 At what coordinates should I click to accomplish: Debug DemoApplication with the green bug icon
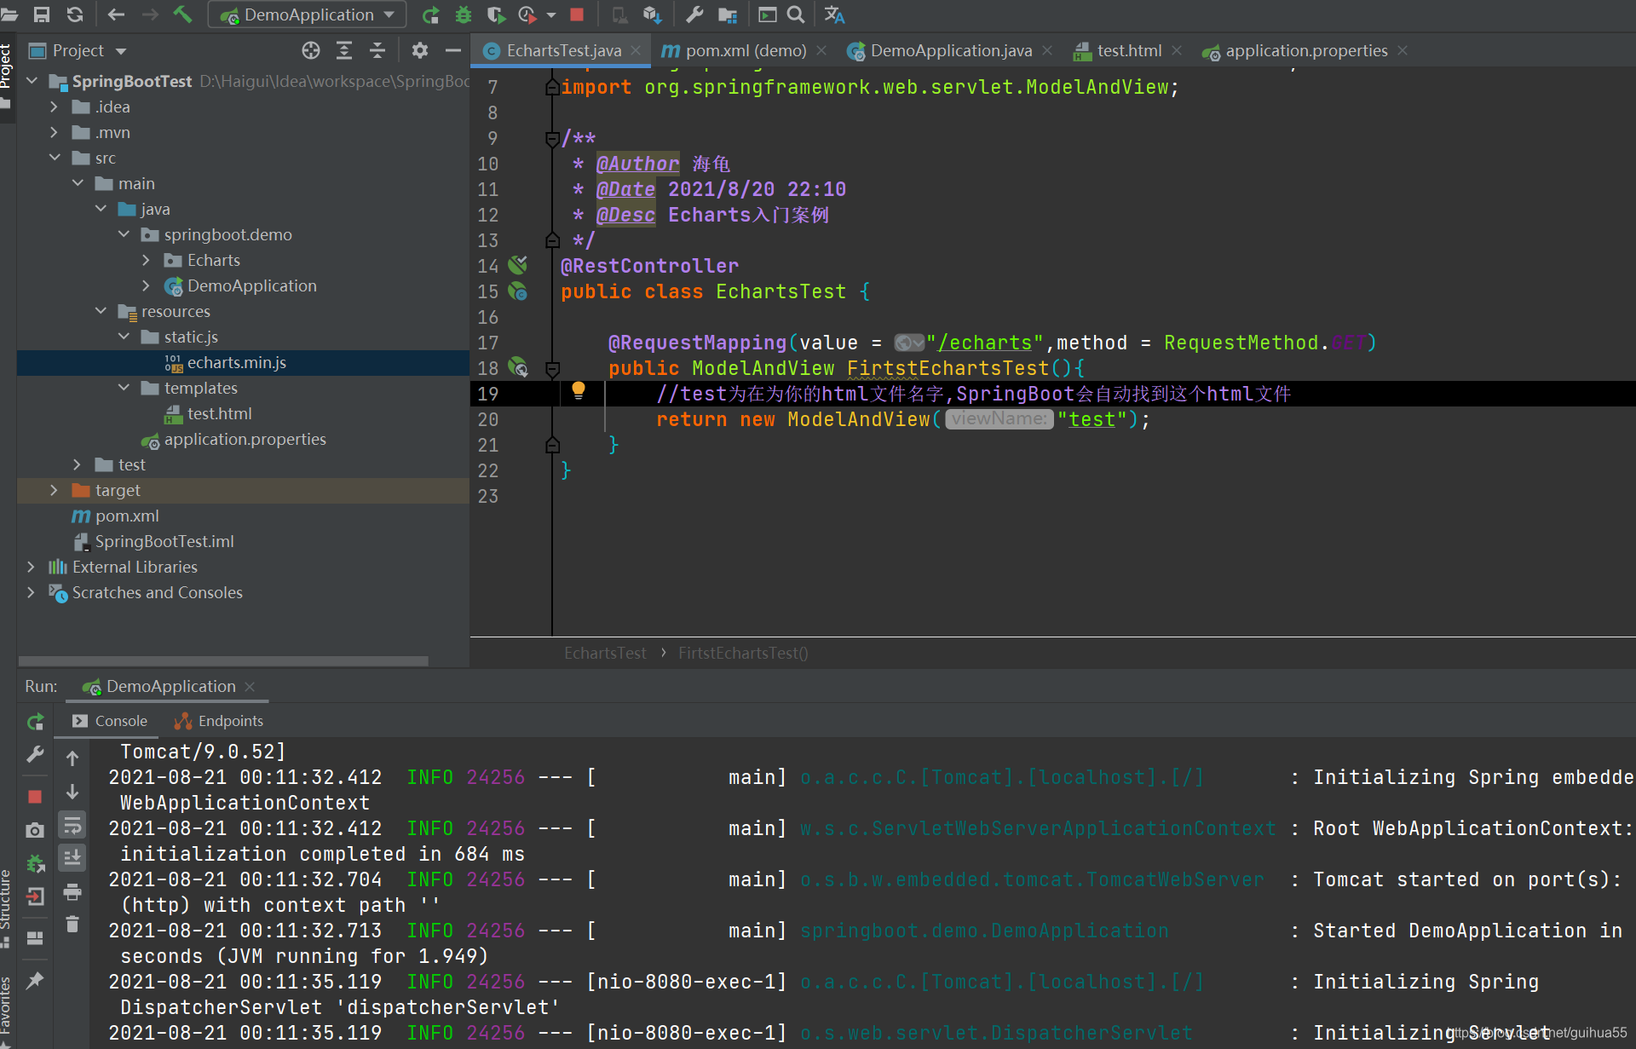pos(463,14)
